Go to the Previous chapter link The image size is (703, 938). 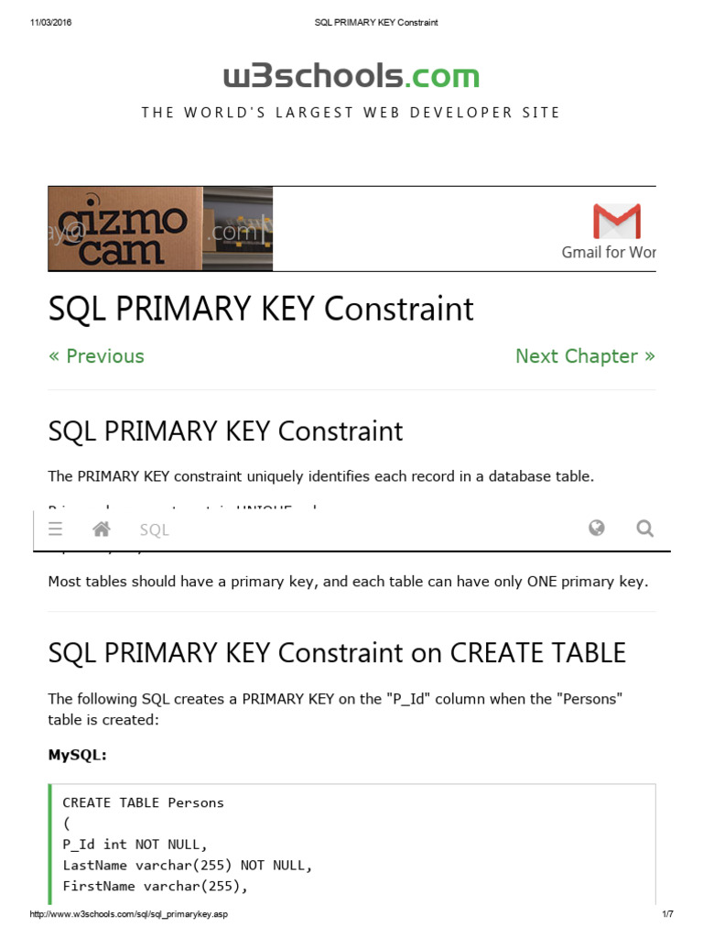pyautogui.click(x=96, y=356)
